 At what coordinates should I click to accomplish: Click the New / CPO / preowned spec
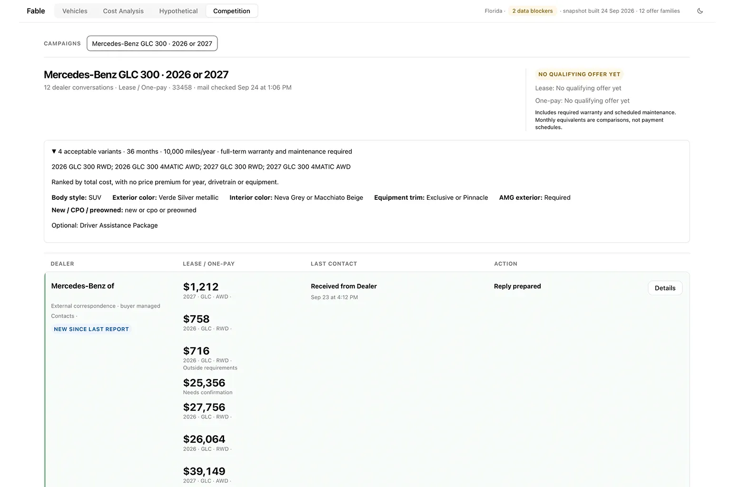(x=124, y=210)
